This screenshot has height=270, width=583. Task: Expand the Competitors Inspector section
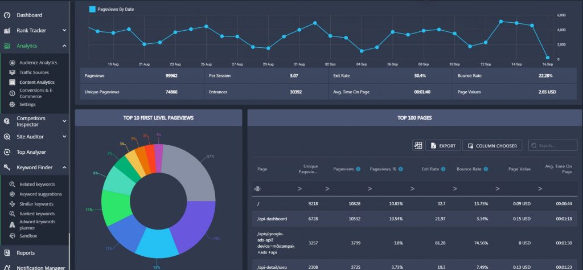[x=64, y=121]
